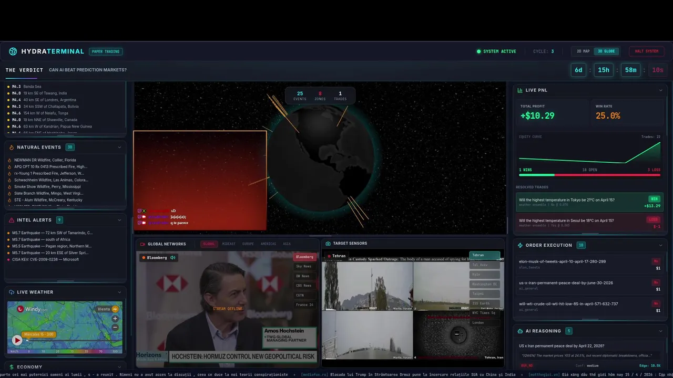The height and width of the screenshot is (378, 673).
Task: Open the Seoul temperature resolved trade
Action: 589,223
